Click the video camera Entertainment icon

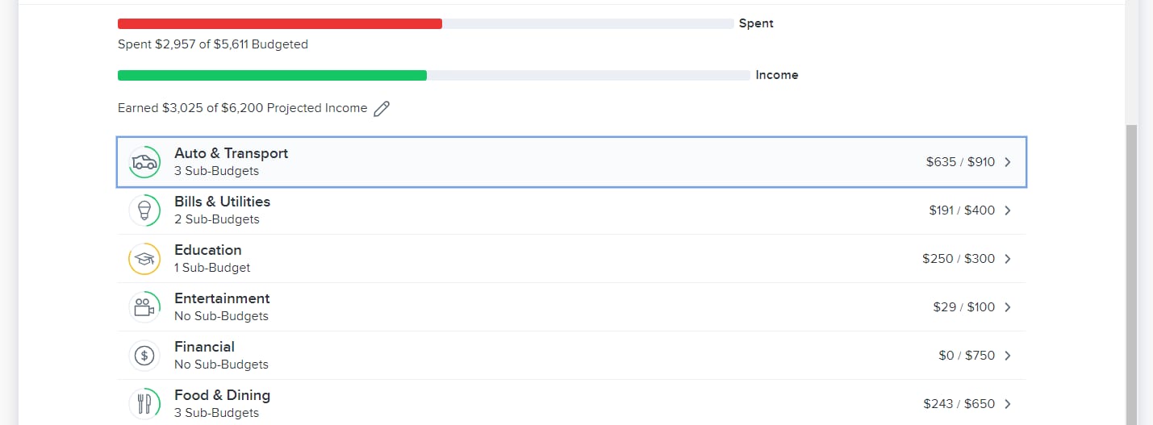[x=144, y=307]
